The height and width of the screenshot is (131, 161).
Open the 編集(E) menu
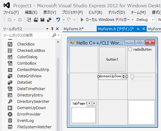pyautogui.click(x=31, y=12)
